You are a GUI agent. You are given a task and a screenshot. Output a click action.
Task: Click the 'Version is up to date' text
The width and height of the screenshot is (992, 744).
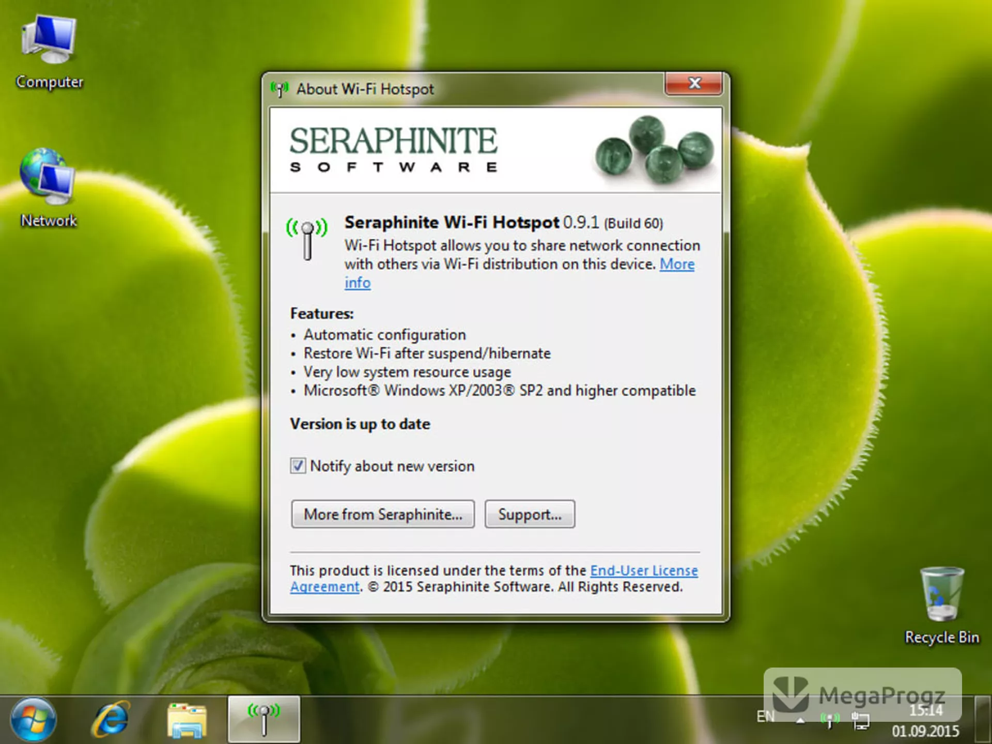(x=360, y=424)
